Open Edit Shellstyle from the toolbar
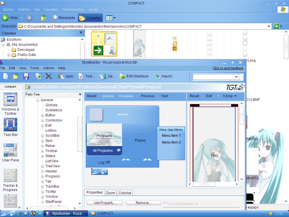The width and height of the screenshot is (289, 217). (x=133, y=76)
